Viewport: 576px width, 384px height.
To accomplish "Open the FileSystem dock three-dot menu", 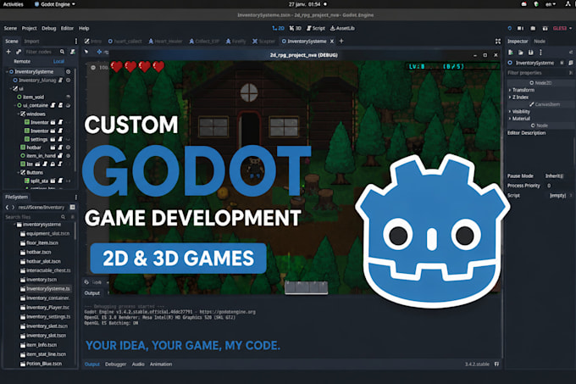I will tap(76, 198).
